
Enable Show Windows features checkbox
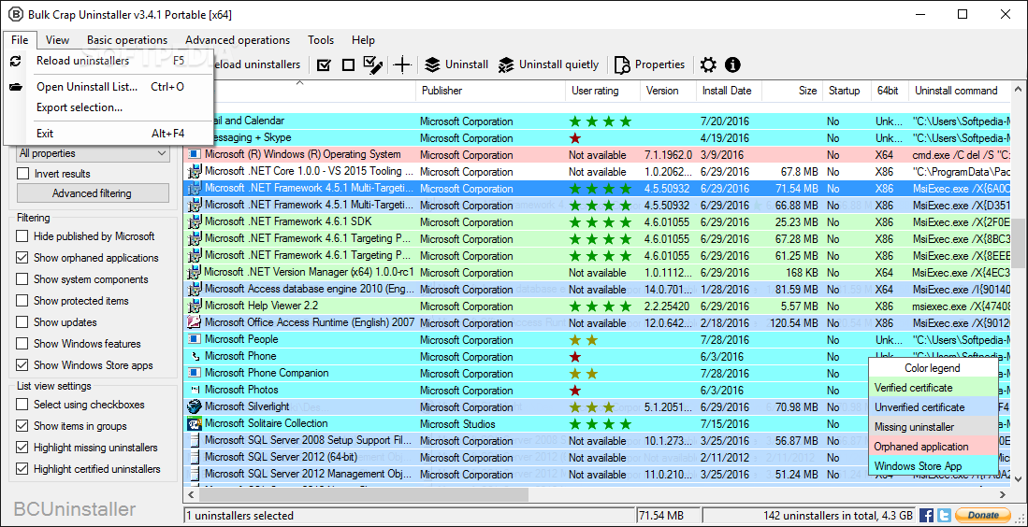pyautogui.click(x=23, y=344)
